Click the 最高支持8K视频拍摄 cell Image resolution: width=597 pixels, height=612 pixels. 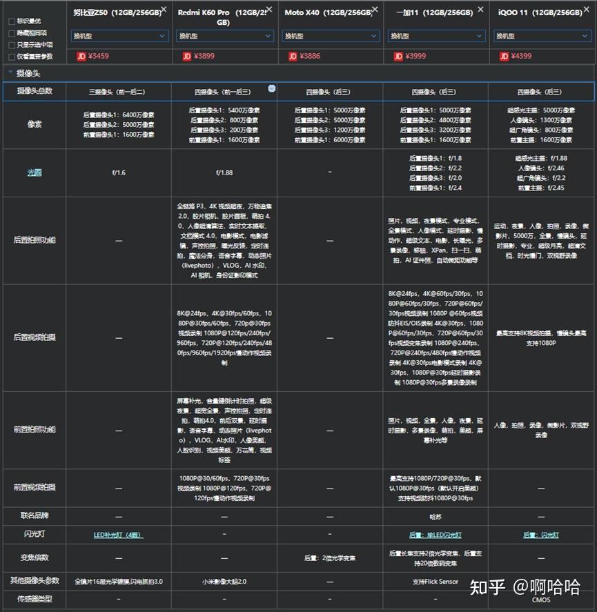[x=541, y=338]
